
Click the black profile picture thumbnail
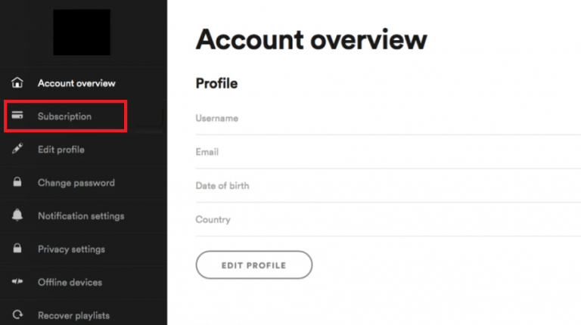(x=82, y=32)
